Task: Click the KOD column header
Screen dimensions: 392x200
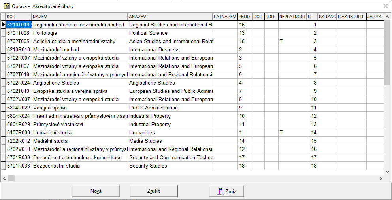Action: (x=19, y=17)
